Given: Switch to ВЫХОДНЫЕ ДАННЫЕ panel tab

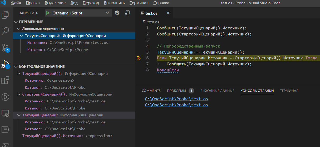Looking at the screenshot, I should pyautogui.click(x=217, y=91).
